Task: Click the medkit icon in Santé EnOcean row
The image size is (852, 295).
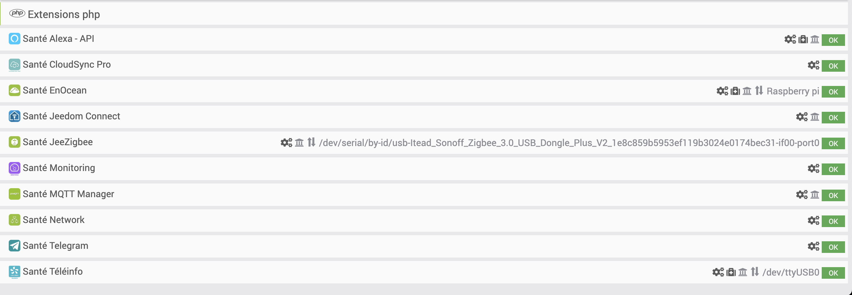Action: click(x=735, y=91)
